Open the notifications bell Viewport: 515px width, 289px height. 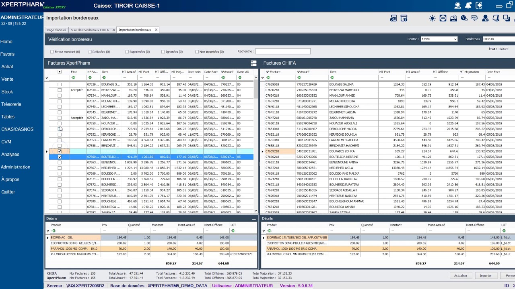[468, 6]
